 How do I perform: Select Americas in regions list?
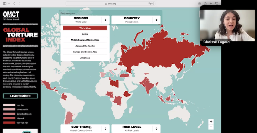click(85, 58)
